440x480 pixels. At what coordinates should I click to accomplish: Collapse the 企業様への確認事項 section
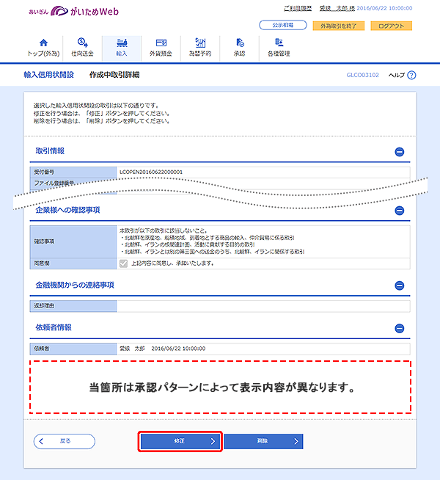(400, 211)
